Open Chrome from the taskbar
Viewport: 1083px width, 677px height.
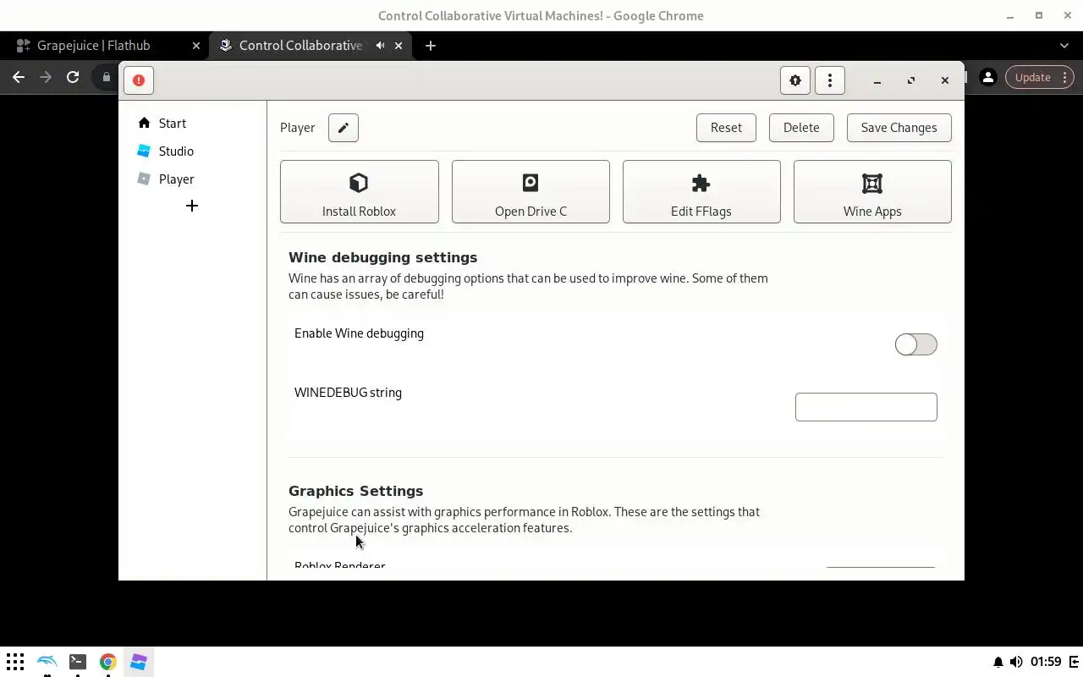click(x=108, y=662)
